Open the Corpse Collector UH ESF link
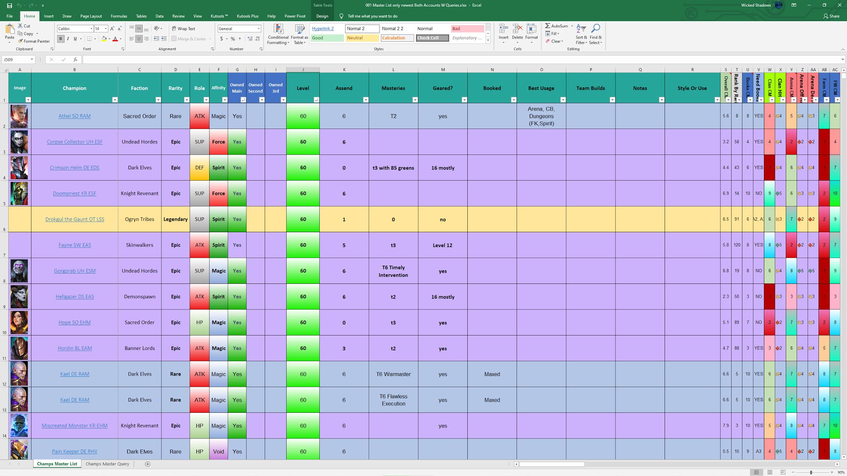Screen dimensions: 847x476 74,142
